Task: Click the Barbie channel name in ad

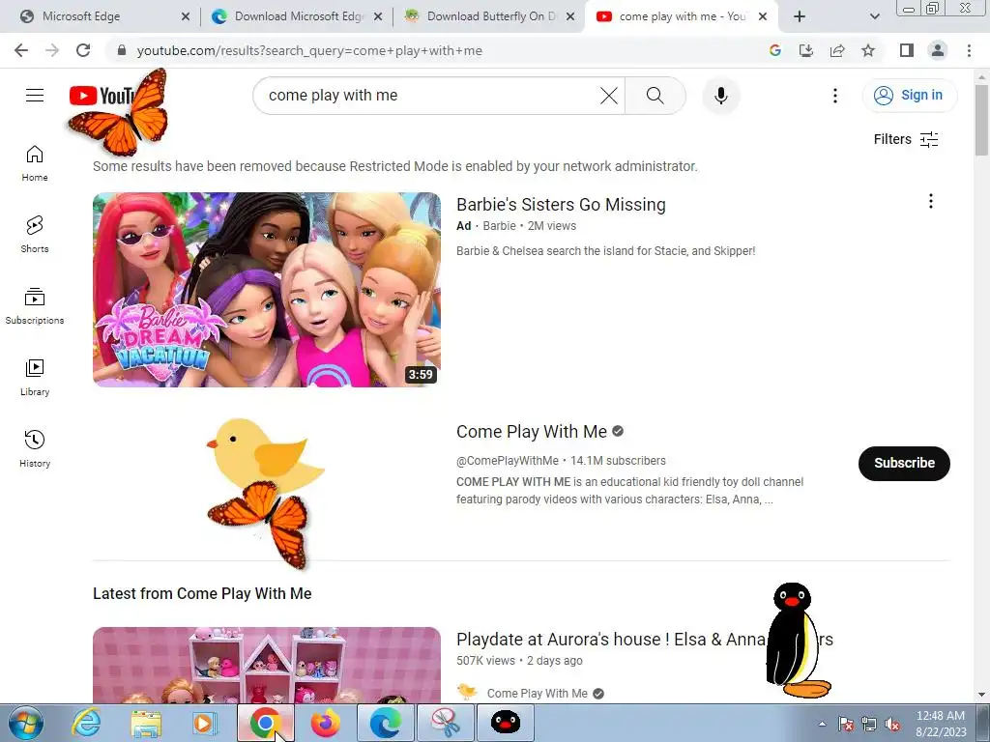Action: 500,226
